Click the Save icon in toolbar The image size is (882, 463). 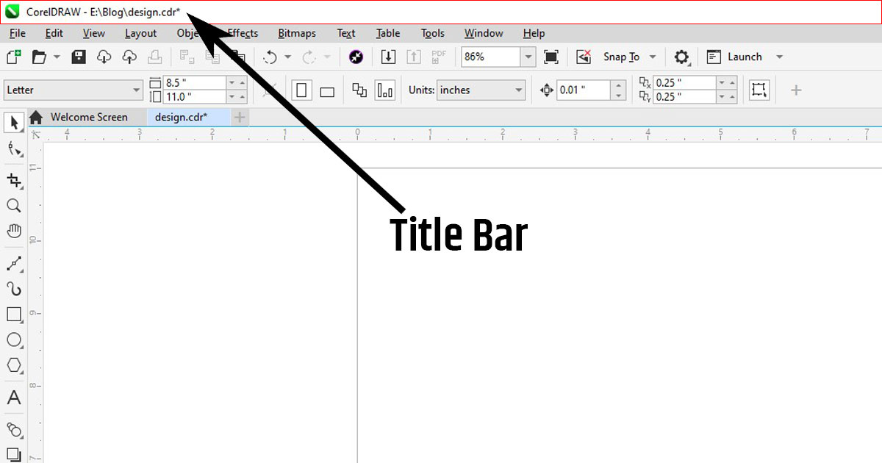pyautogui.click(x=79, y=57)
